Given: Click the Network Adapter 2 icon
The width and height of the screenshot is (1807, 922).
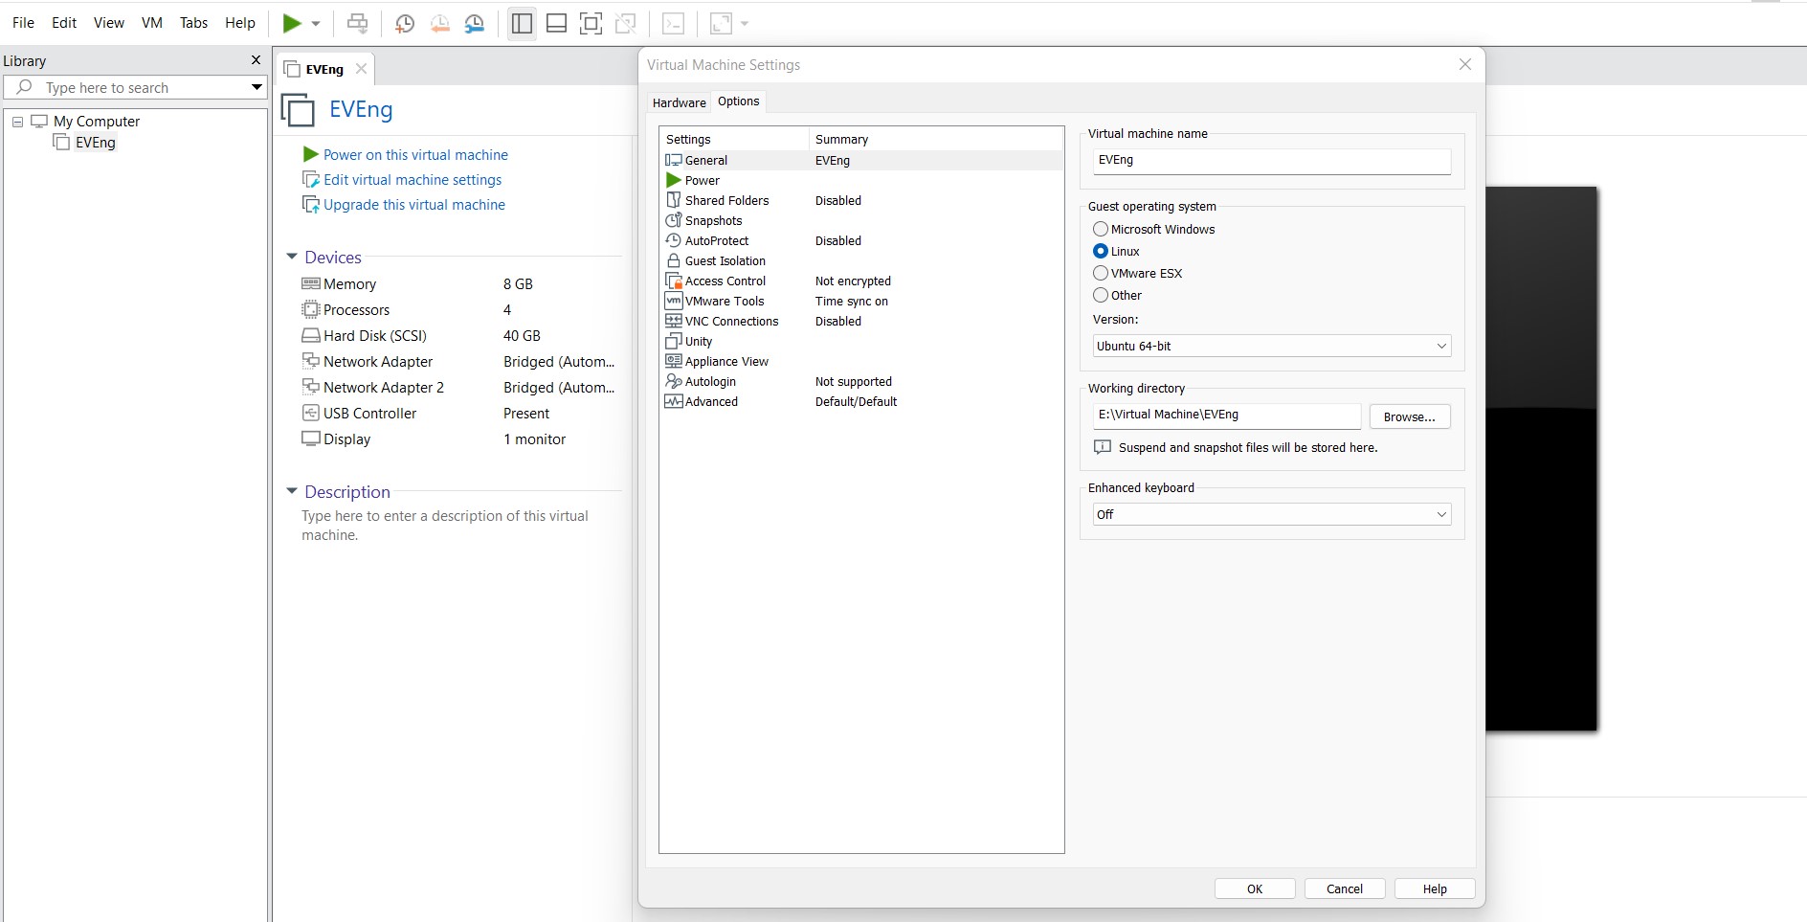Looking at the screenshot, I should 310,387.
